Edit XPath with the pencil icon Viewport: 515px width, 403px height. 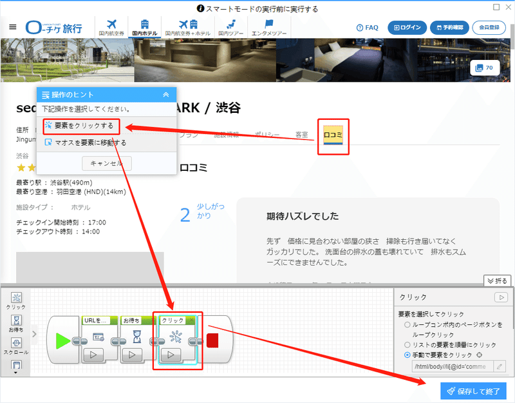point(500,366)
